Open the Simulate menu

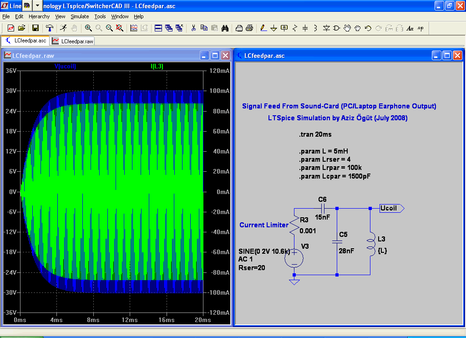(80, 16)
